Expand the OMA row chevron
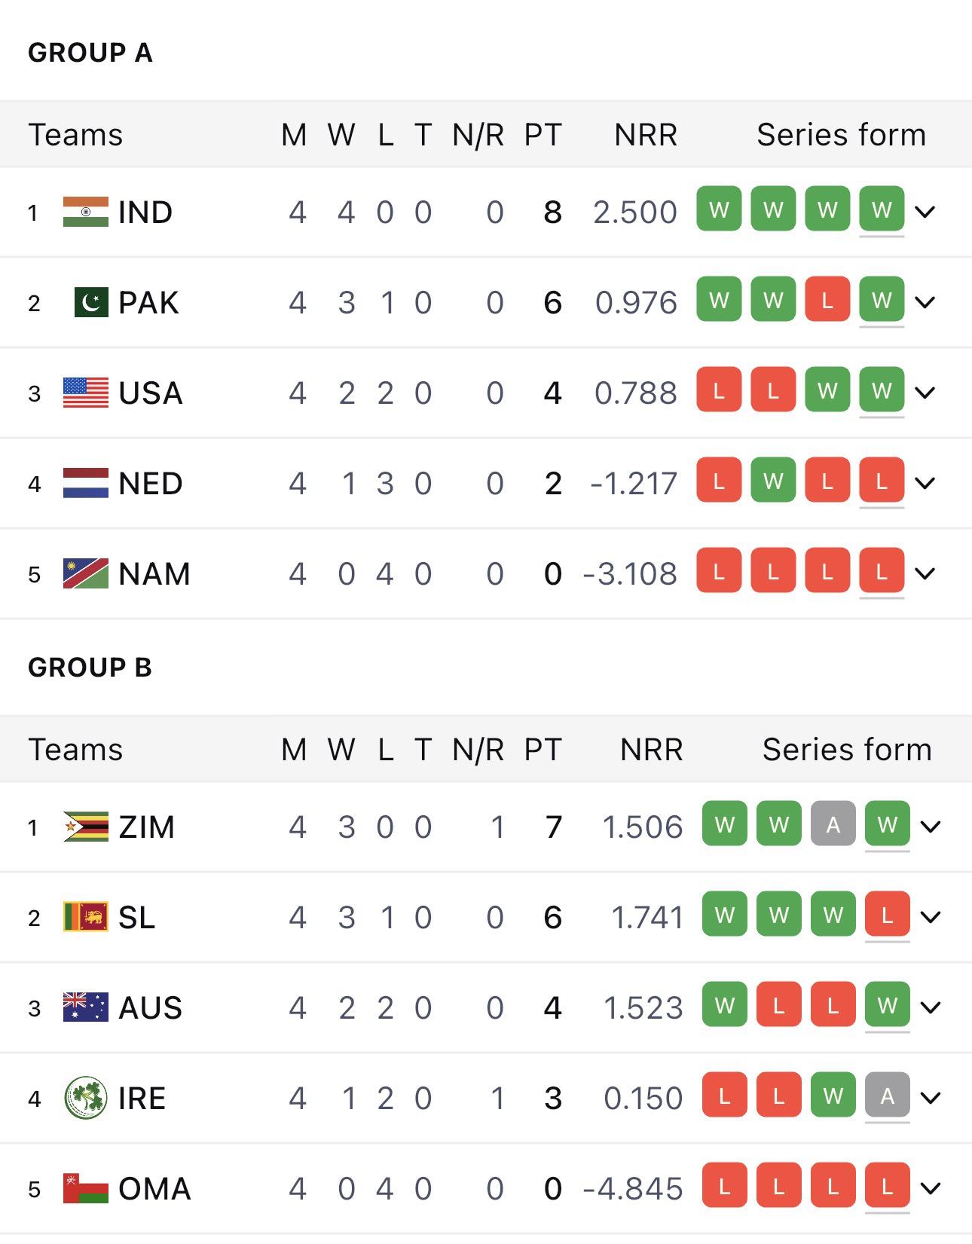 point(931,1188)
